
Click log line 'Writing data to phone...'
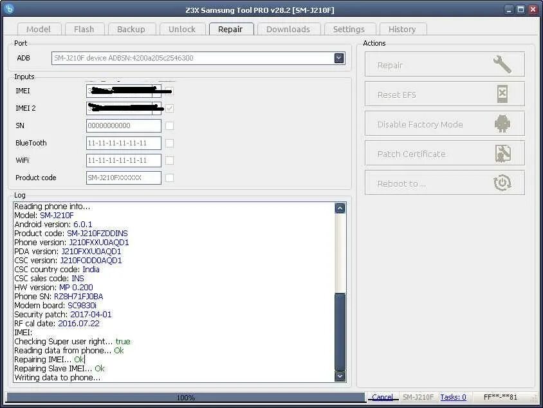[57, 378]
